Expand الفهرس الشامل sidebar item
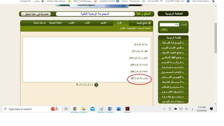Image resolution: width=224 pixels, height=126 pixels. point(173,77)
